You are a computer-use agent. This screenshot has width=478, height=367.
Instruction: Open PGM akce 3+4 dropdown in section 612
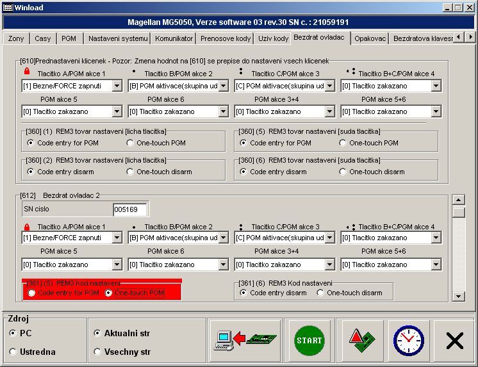point(329,265)
